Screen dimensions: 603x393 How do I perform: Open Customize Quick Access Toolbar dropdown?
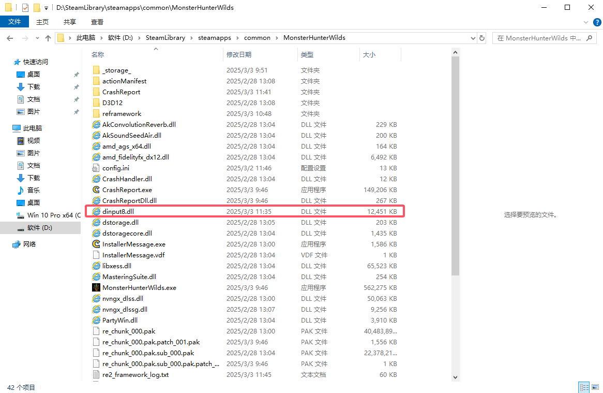pyautogui.click(x=46, y=8)
